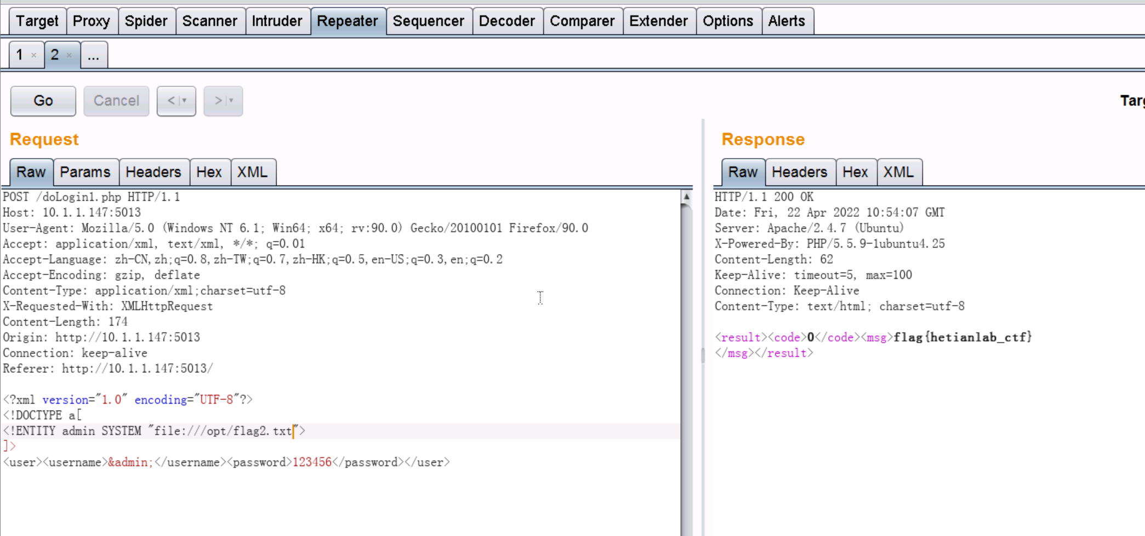
Task: Open the Intruder tool
Action: 277,21
